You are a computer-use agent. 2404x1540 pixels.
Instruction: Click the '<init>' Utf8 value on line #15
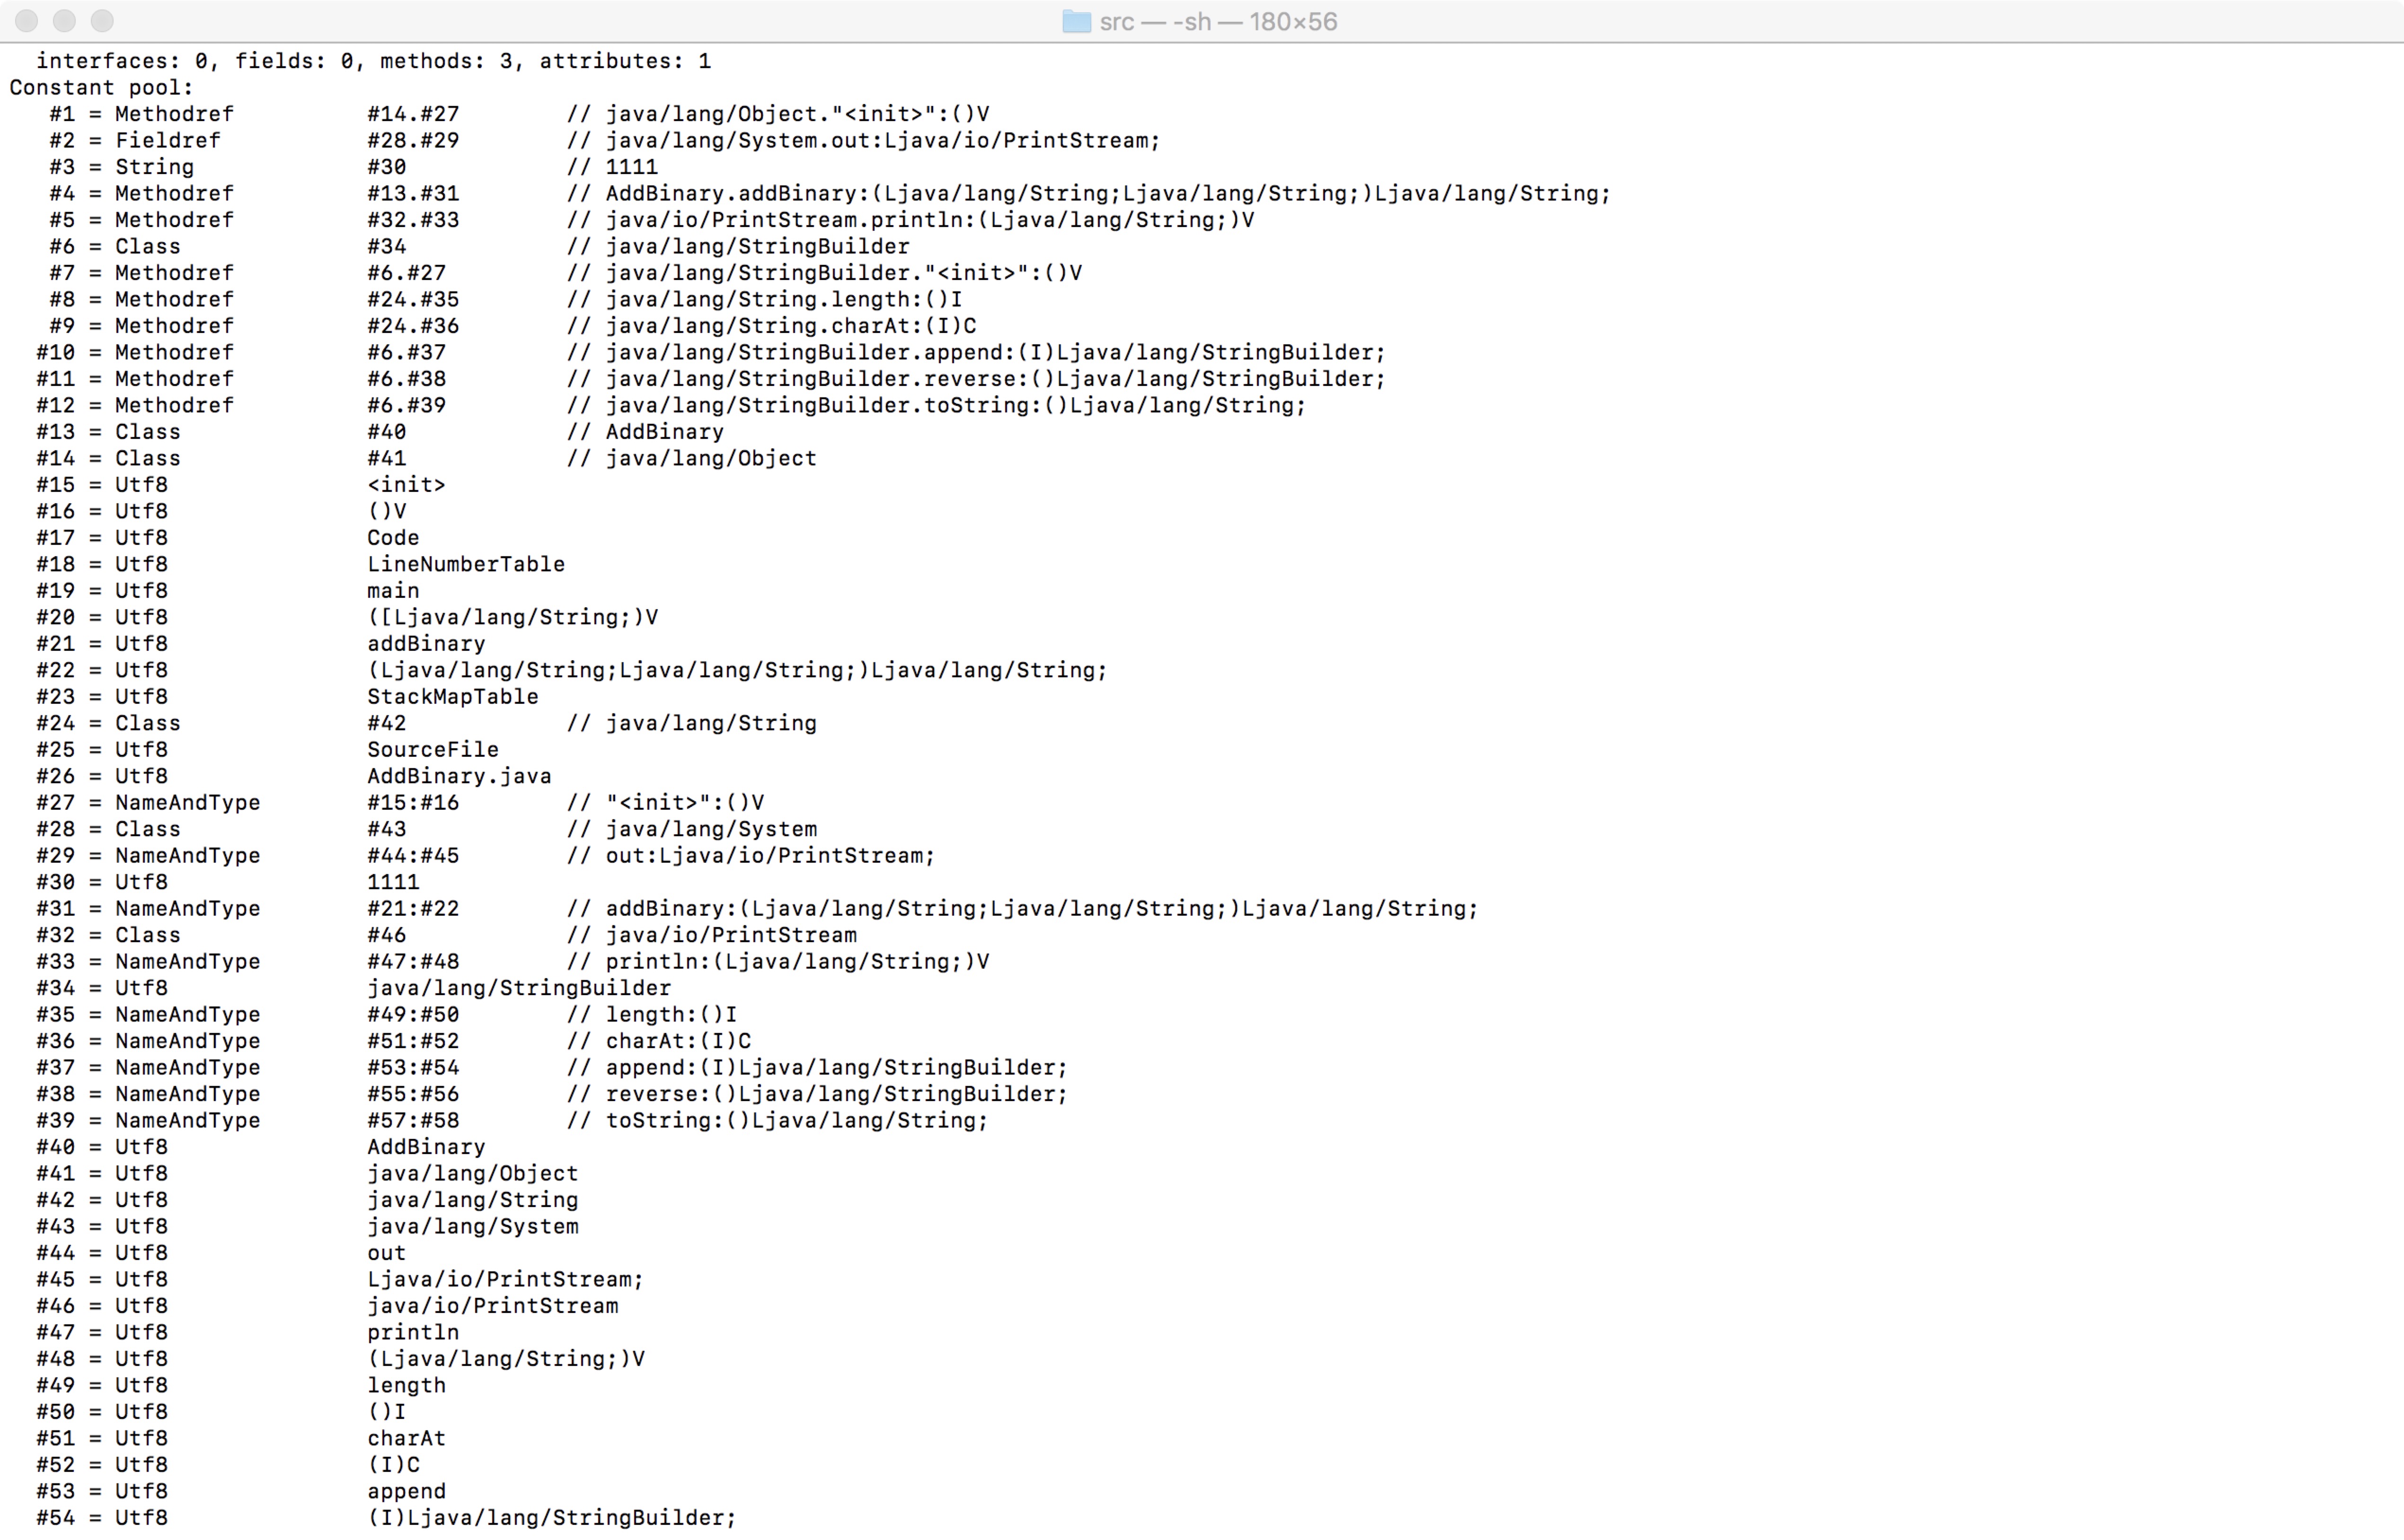406,485
